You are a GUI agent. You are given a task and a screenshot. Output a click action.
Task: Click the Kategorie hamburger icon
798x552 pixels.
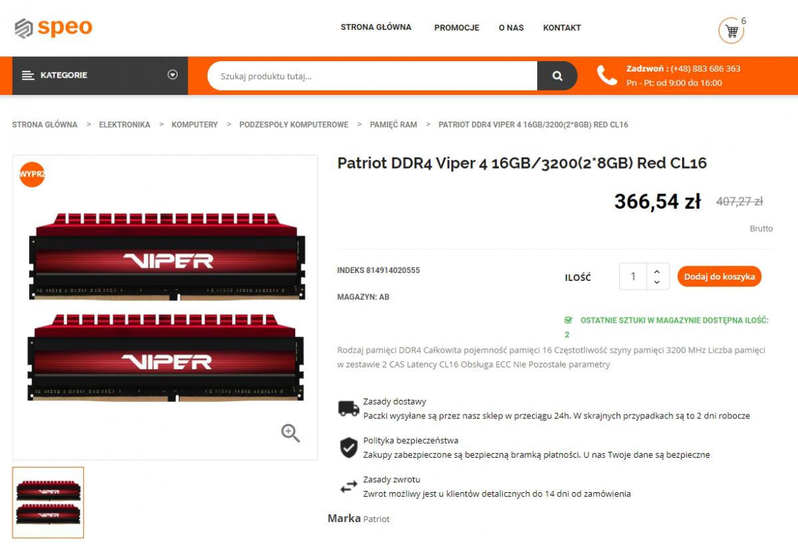[28, 76]
